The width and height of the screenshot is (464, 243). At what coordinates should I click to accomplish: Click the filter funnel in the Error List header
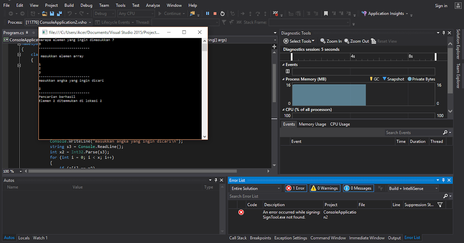pos(440,205)
